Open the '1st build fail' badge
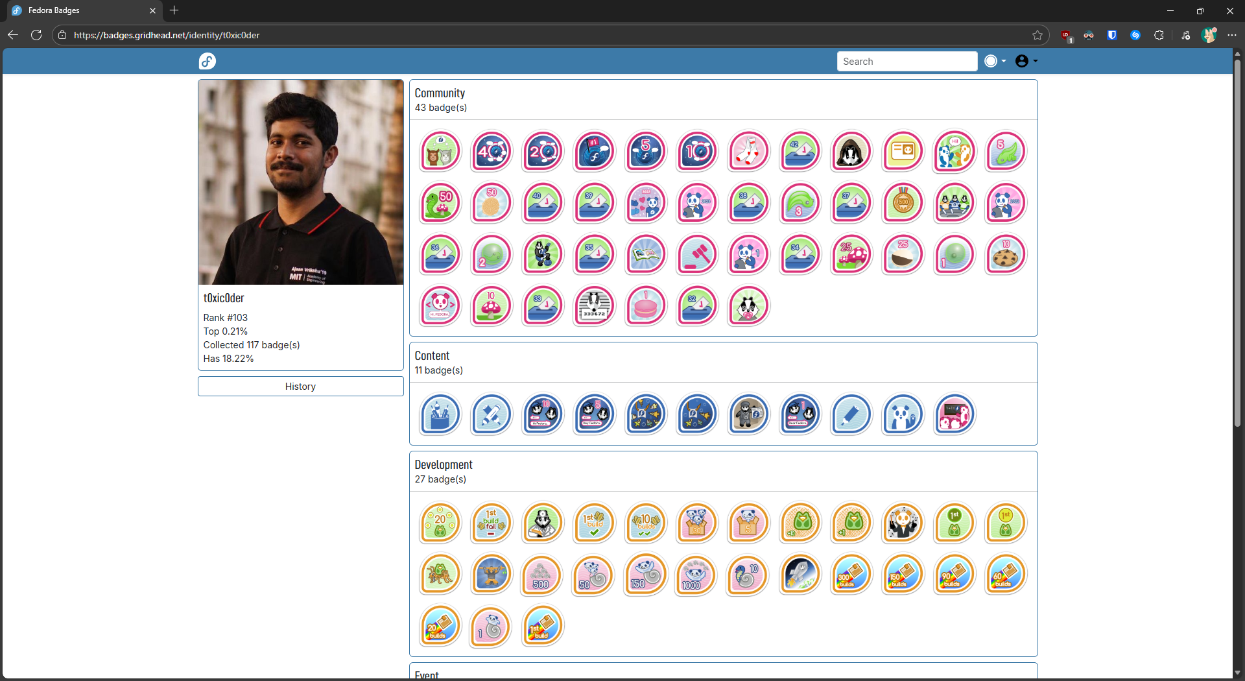This screenshot has width=1245, height=681. click(492, 523)
